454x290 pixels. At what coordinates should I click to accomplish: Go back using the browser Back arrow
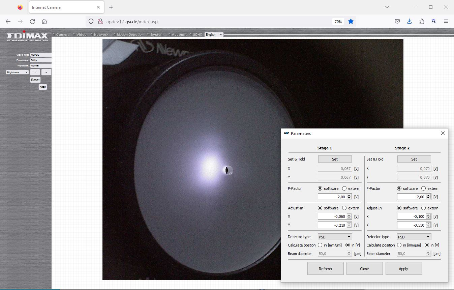[8, 21]
